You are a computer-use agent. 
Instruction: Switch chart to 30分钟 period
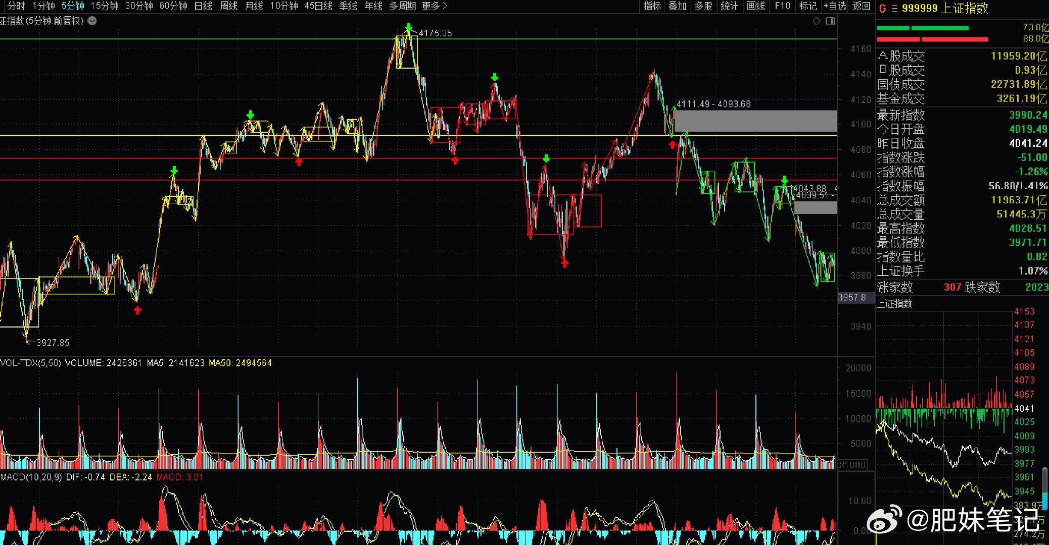[139, 6]
